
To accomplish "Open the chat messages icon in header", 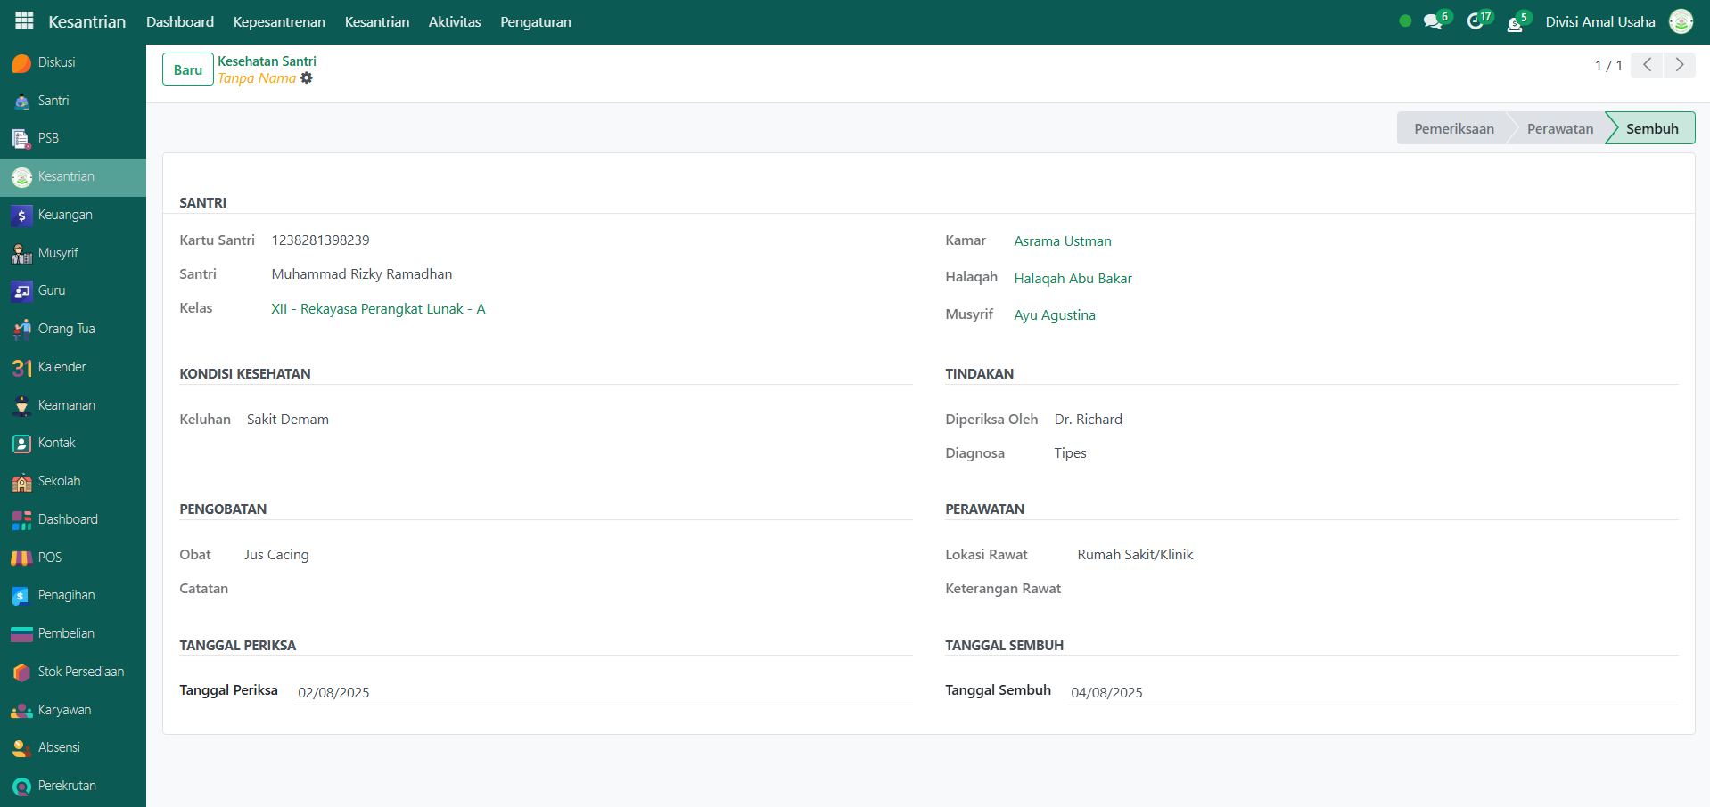I will coord(1433,21).
